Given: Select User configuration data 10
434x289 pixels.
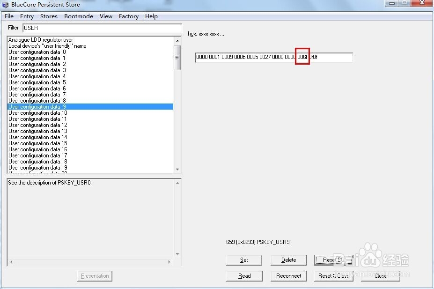Looking at the screenshot, I should point(90,113).
